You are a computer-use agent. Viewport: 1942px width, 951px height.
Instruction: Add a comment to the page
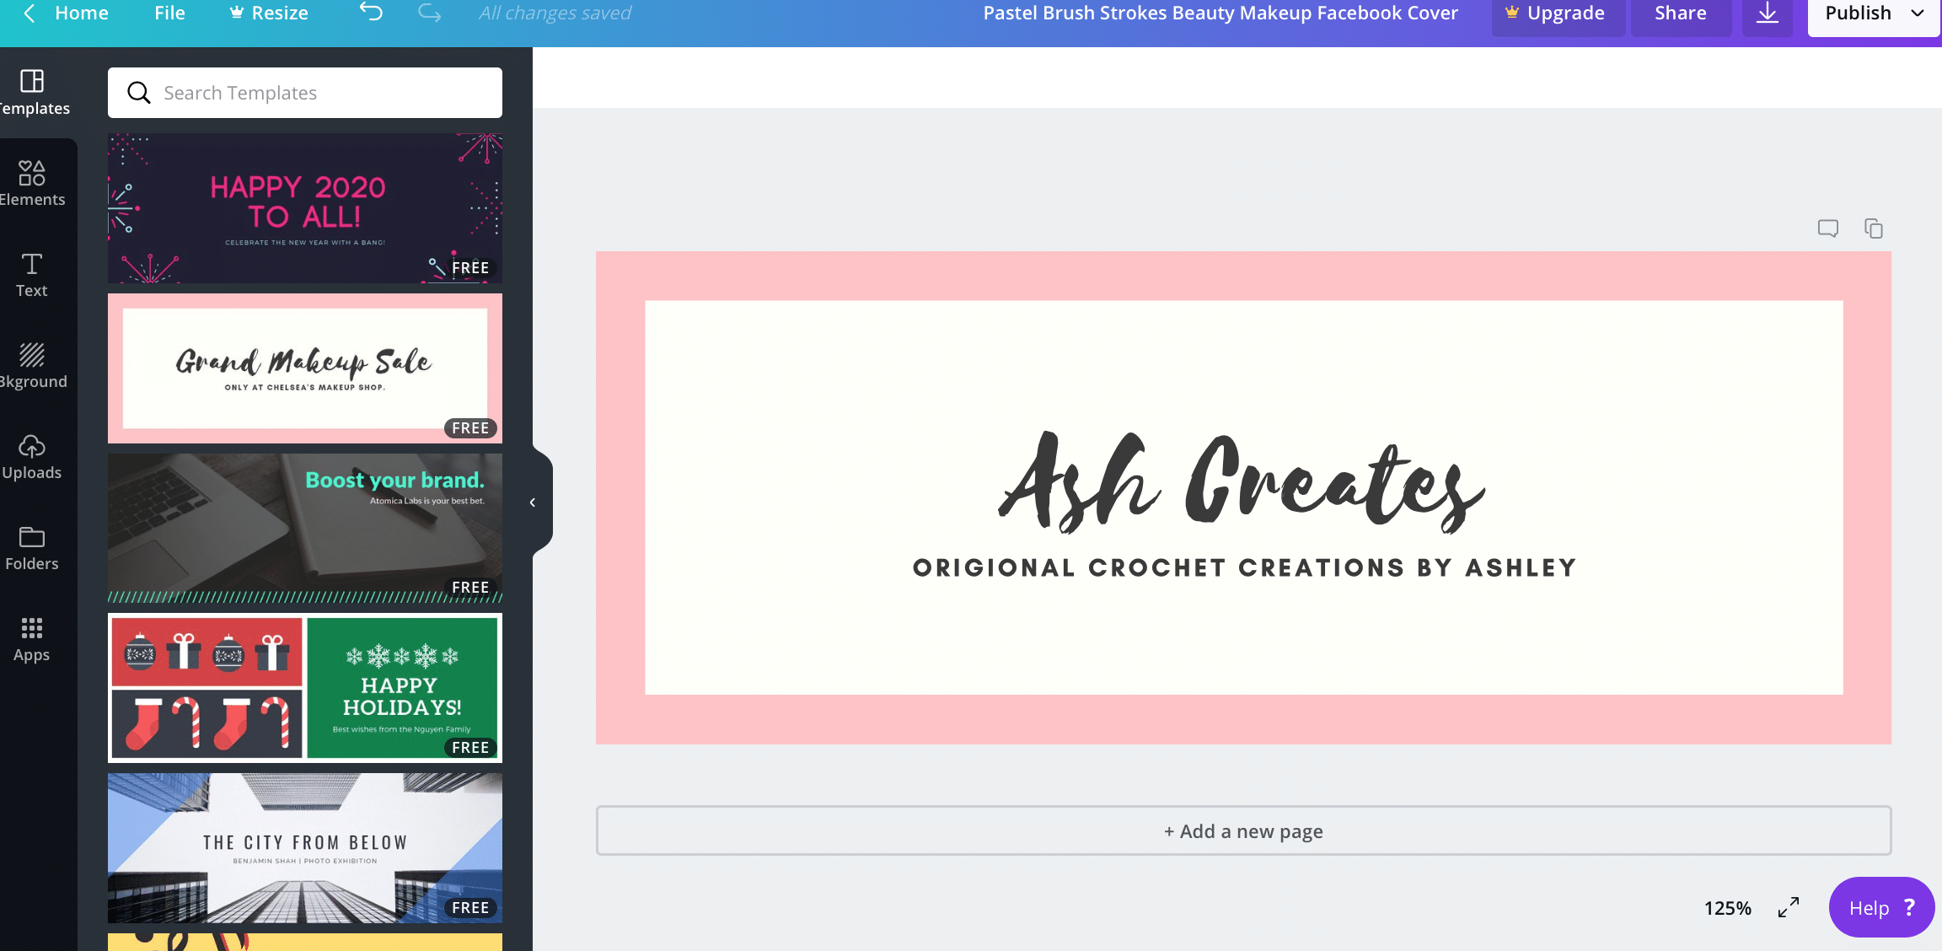click(x=1827, y=228)
